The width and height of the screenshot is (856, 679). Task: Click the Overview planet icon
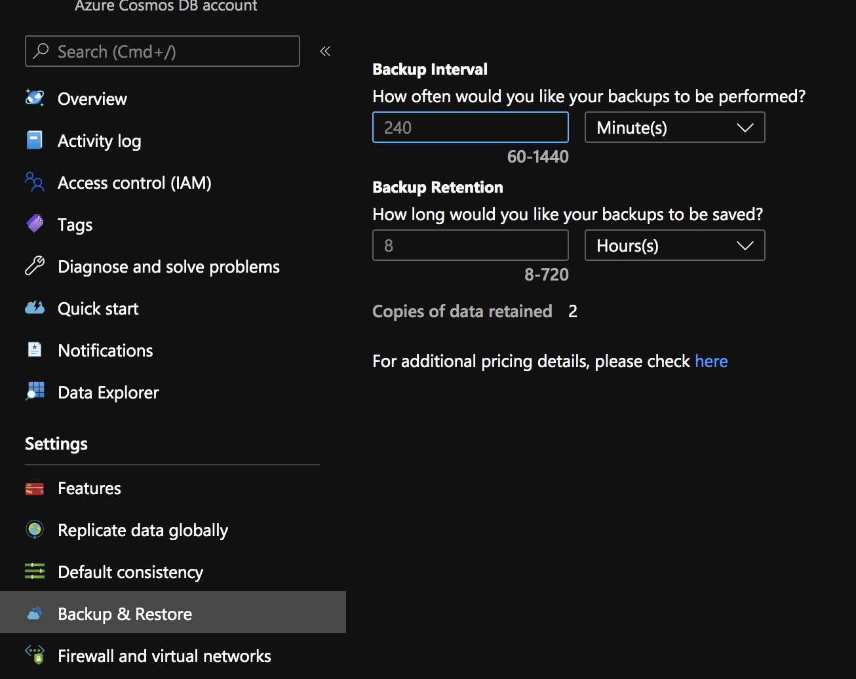(35, 98)
